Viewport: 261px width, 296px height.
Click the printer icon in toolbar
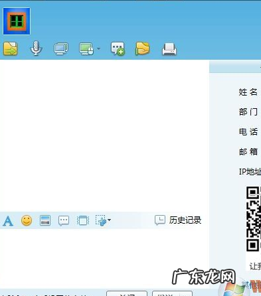[x=169, y=49]
